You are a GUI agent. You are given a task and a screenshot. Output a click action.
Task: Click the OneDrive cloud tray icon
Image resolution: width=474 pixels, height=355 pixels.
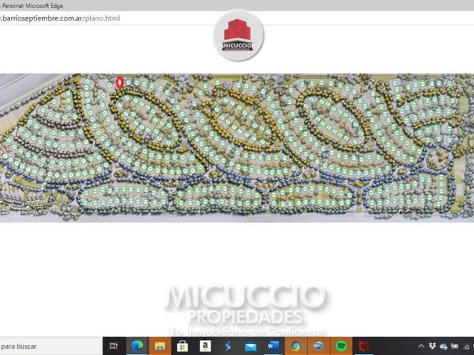pyautogui.click(x=444, y=346)
